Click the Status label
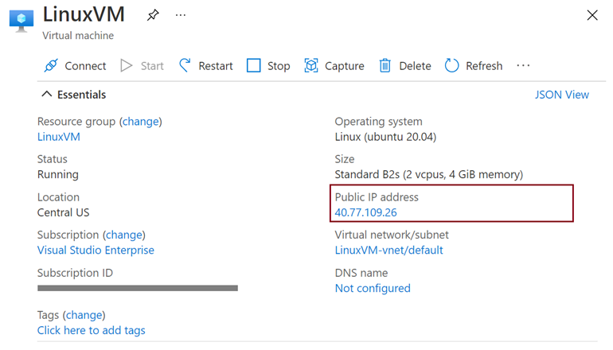This screenshot has width=613, height=350. [x=53, y=159]
